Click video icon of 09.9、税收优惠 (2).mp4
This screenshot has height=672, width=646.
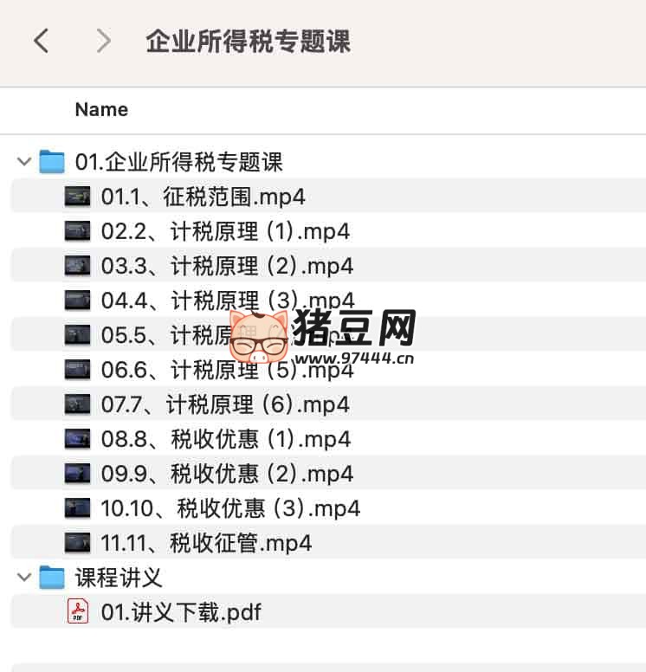(78, 474)
